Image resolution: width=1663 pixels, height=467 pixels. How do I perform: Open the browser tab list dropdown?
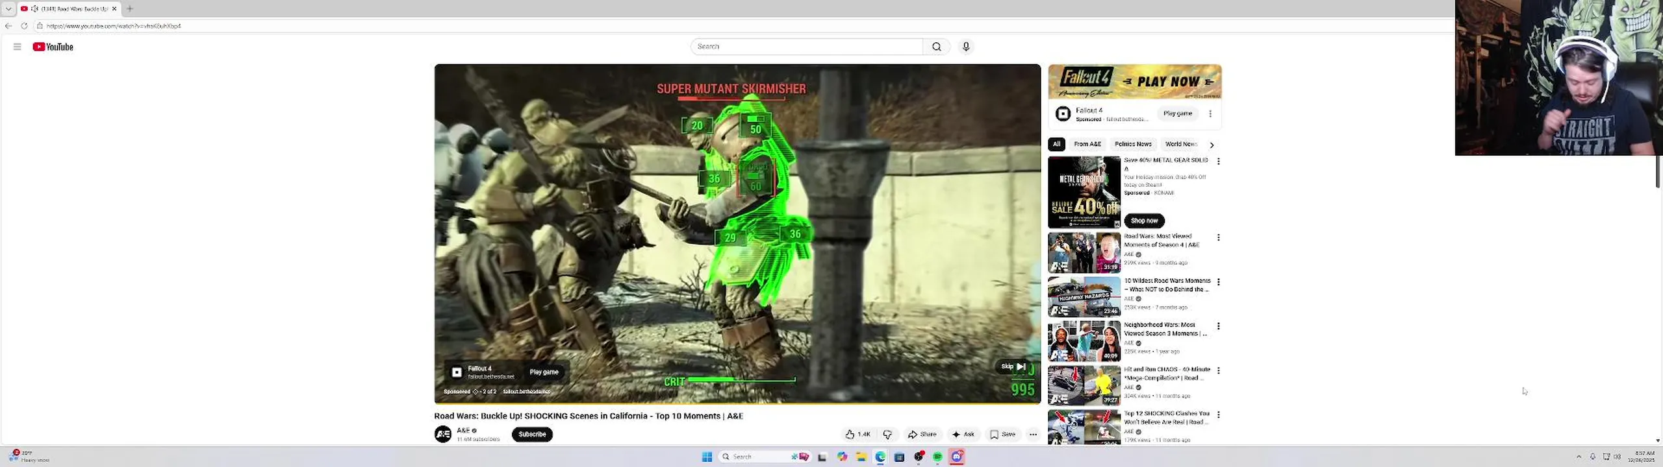8,8
